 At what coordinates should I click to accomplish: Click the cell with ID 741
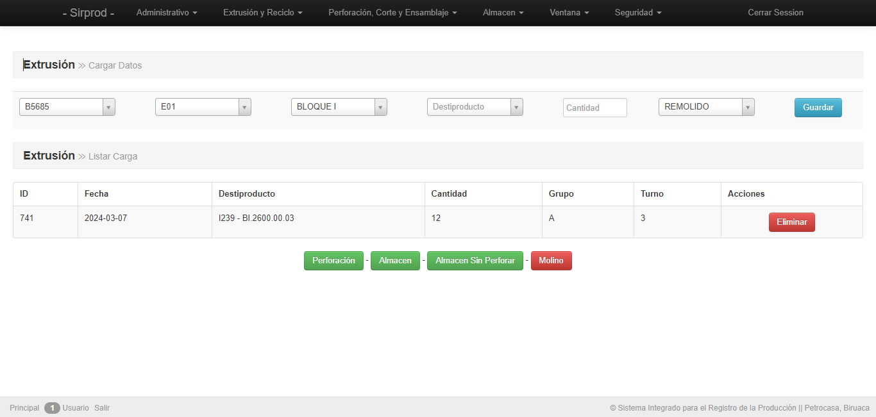coord(46,222)
